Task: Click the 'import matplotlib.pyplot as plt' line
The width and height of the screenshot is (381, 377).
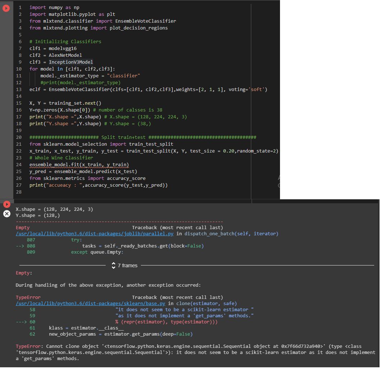Action: pyautogui.click(x=72, y=14)
